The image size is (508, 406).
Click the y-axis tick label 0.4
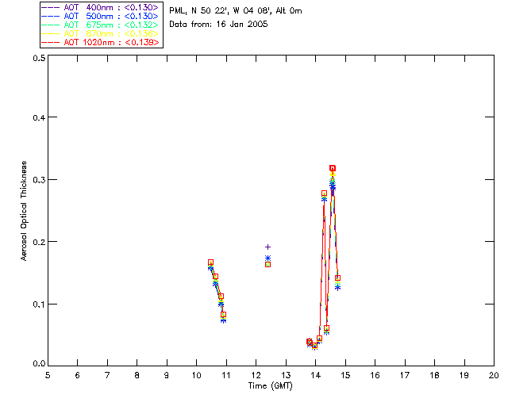39,117
